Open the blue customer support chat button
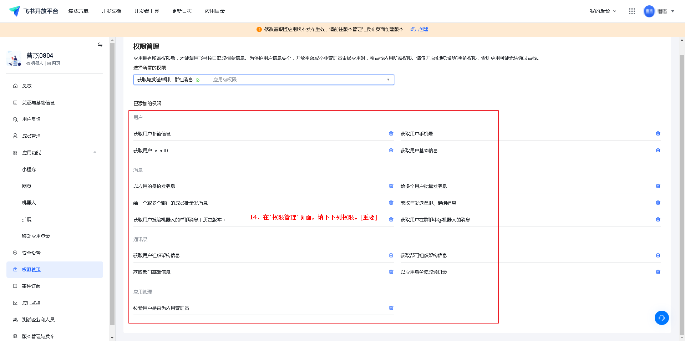The image size is (685, 341). pos(661,318)
